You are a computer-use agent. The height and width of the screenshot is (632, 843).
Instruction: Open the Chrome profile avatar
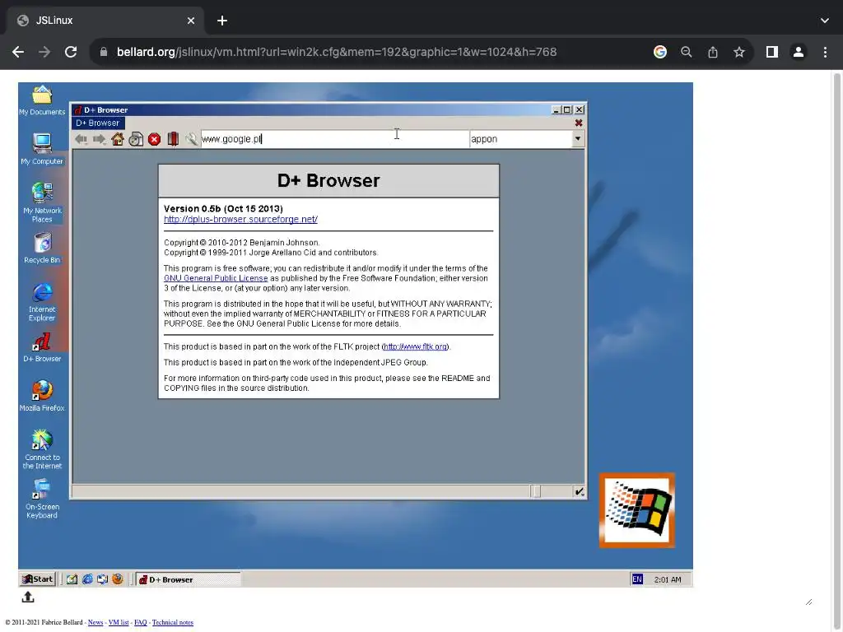tap(799, 52)
